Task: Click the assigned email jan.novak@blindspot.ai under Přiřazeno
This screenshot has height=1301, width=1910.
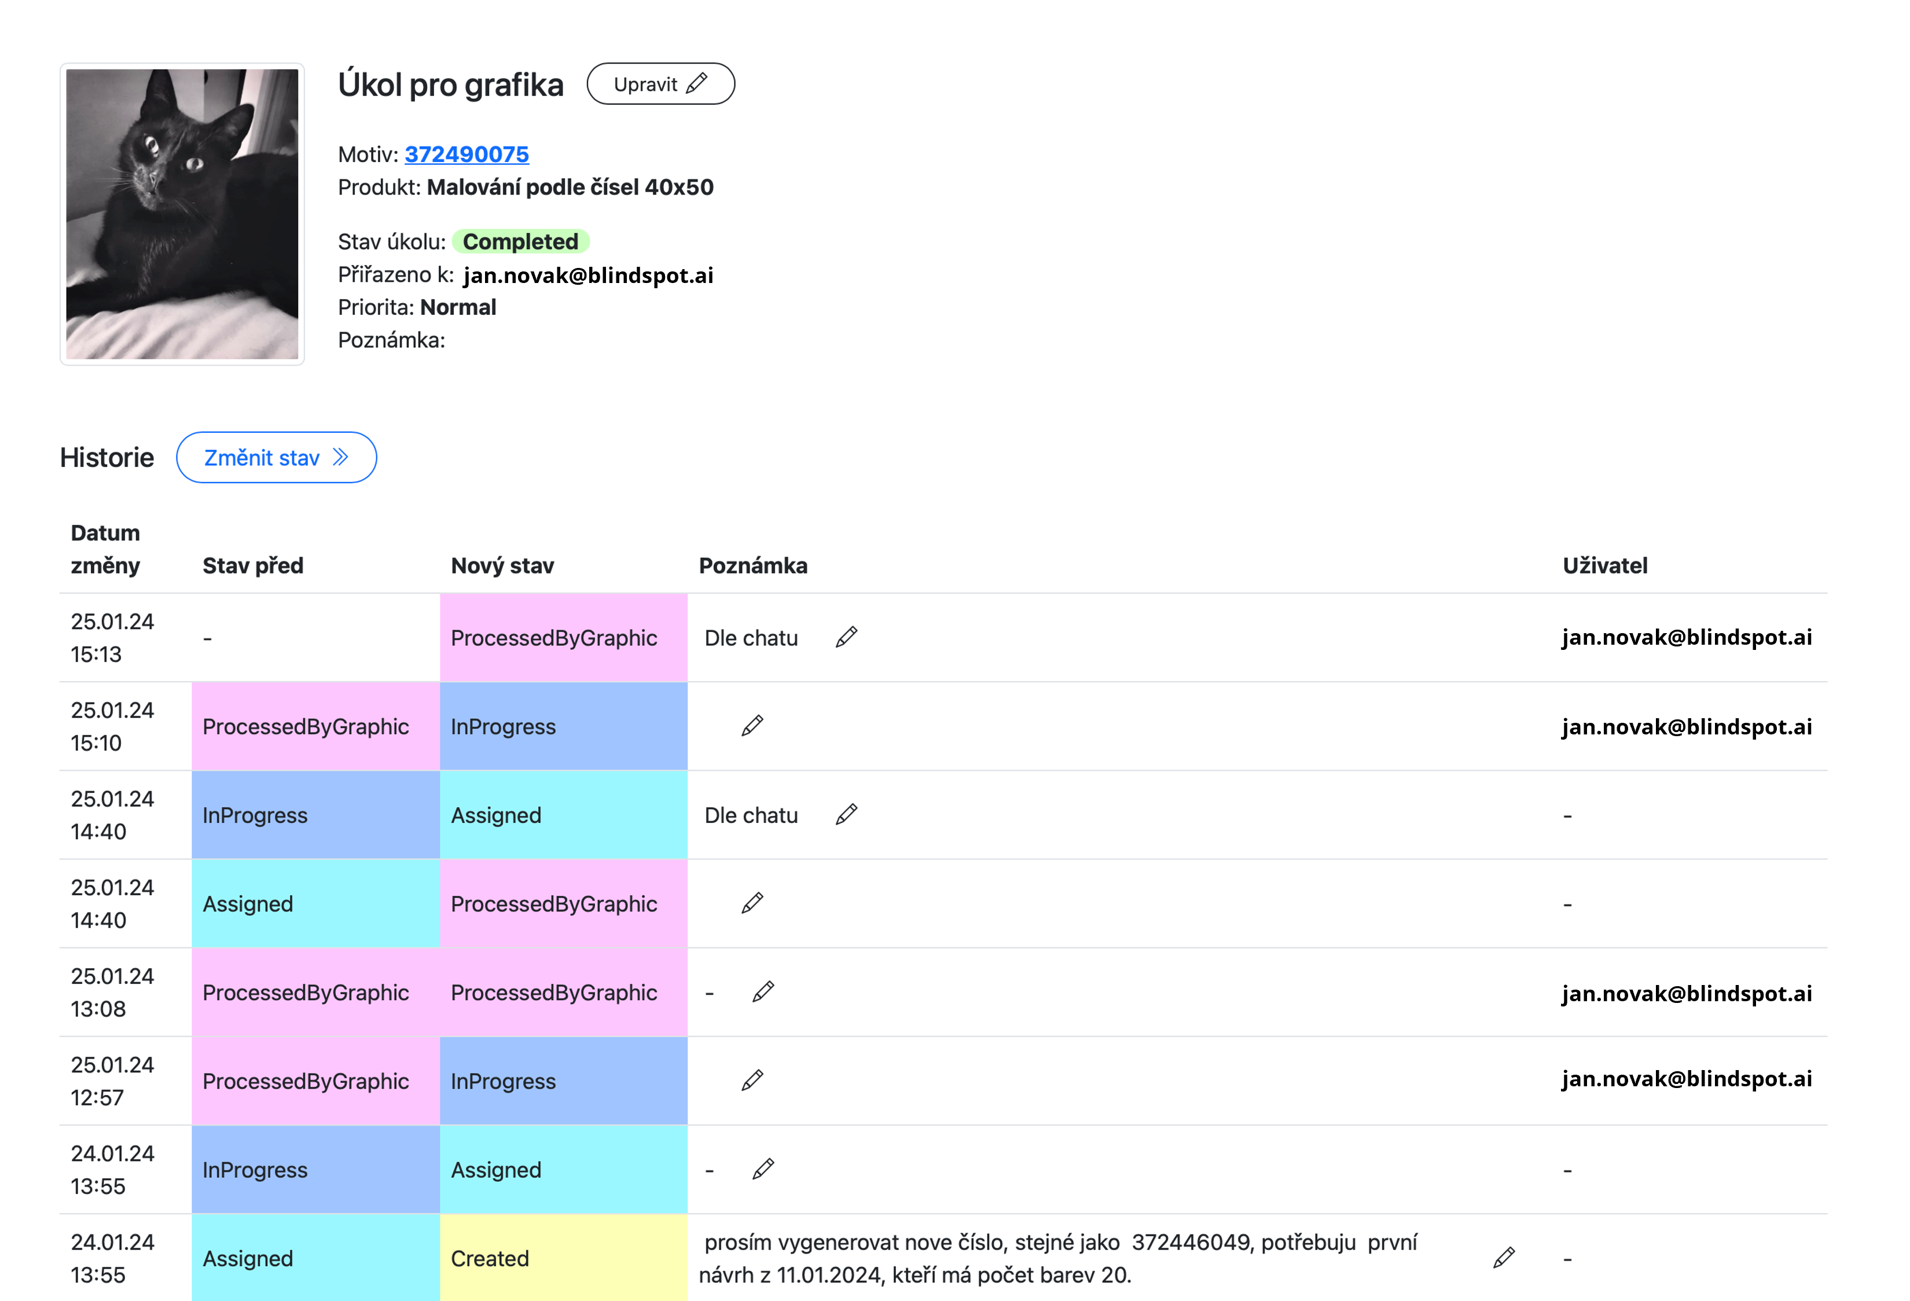Action: [x=587, y=275]
